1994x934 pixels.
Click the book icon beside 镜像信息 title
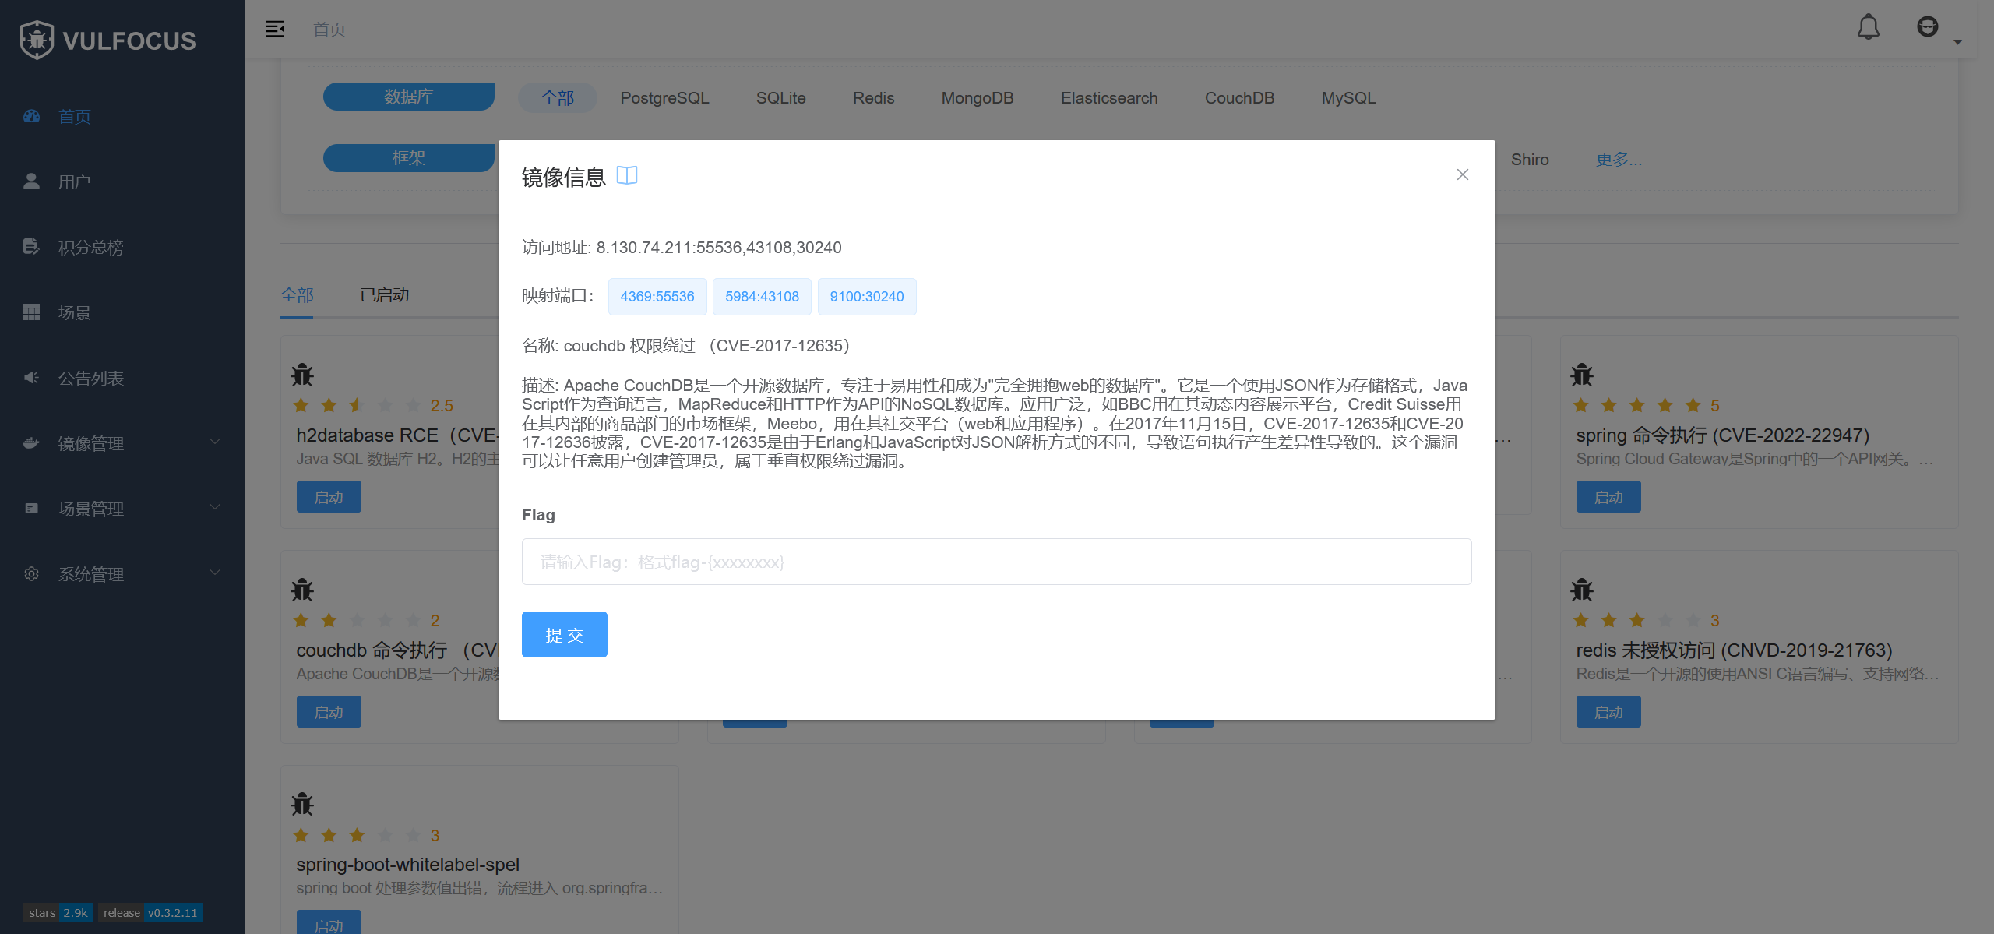click(x=626, y=176)
